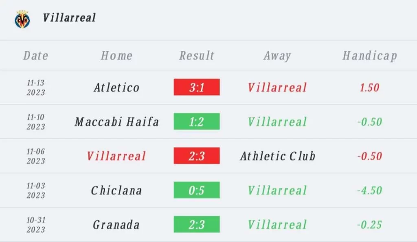Open the green 1:2 result badge

pyautogui.click(x=197, y=121)
